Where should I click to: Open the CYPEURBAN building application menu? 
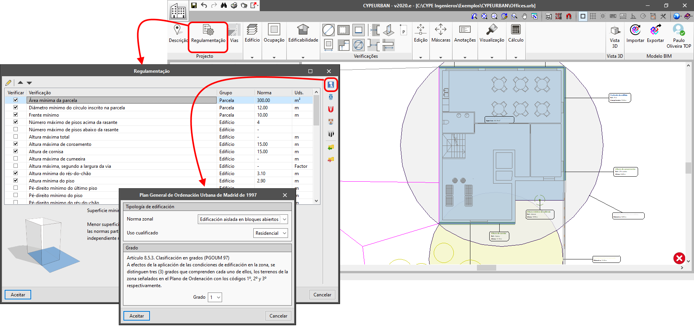click(178, 11)
